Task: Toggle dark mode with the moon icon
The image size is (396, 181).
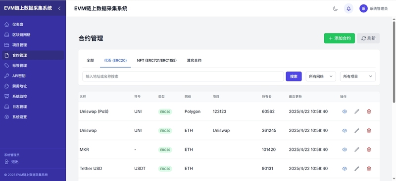Action: (x=335, y=8)
